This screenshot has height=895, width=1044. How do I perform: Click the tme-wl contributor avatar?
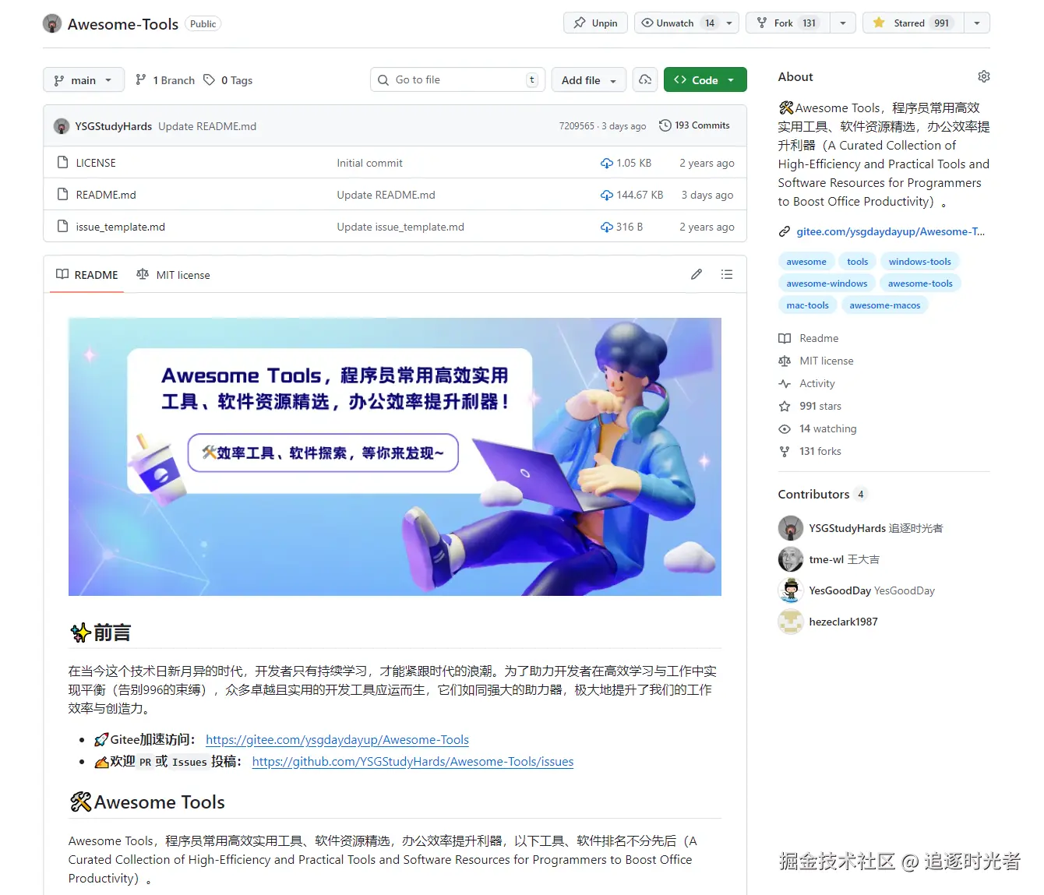791,559
